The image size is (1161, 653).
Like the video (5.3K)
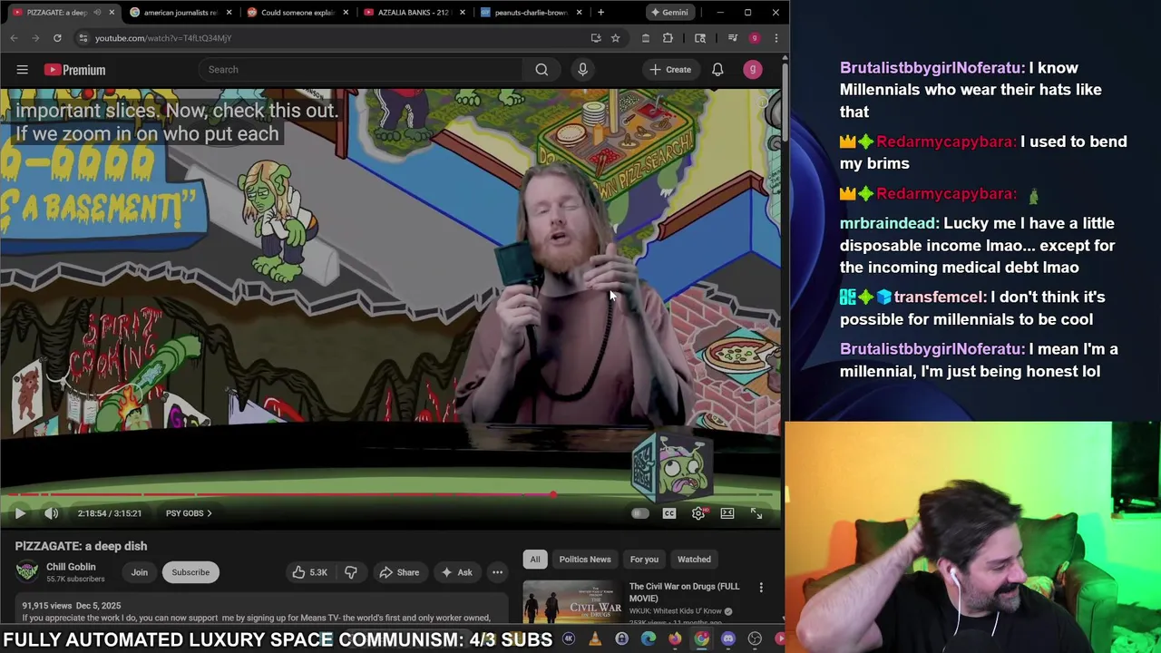pyautogui.click(x=309, y=572)
